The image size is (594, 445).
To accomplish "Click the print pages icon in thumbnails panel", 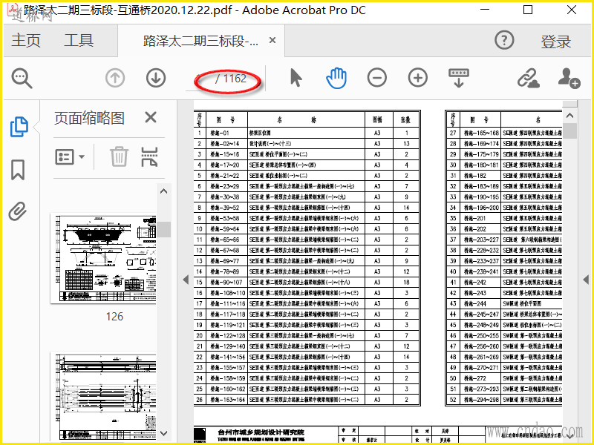I will click(149, 156).
